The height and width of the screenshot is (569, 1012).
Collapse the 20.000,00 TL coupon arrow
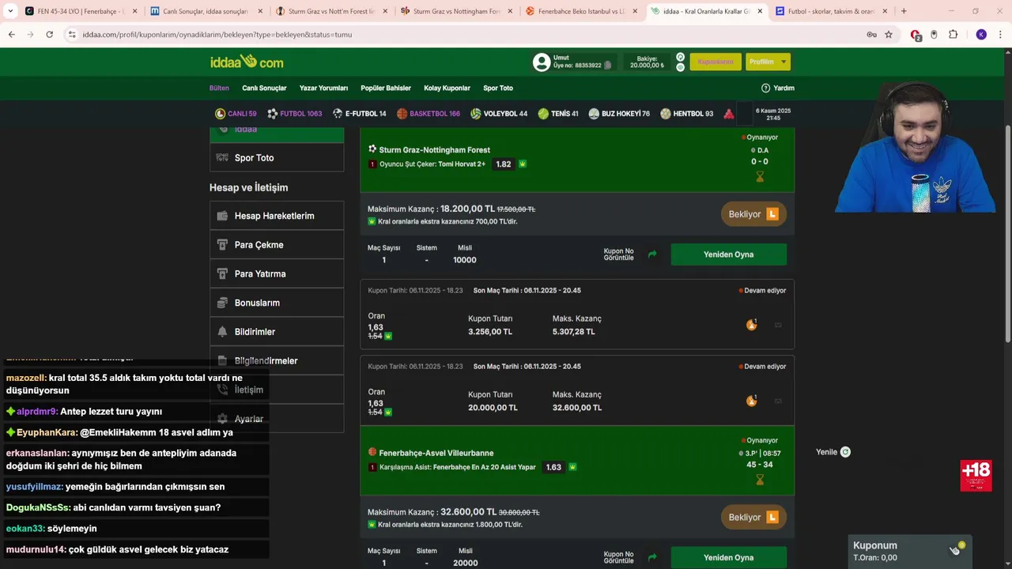click(x=778, y=401)
